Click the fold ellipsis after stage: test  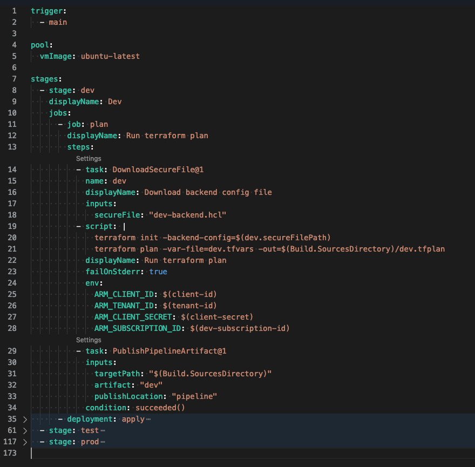(103, 431)
